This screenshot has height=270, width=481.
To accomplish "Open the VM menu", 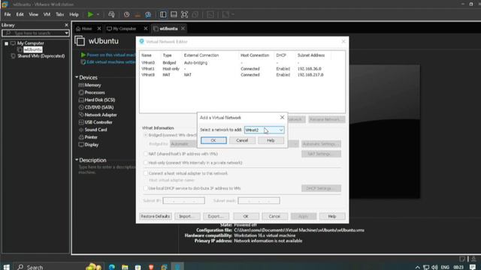I will pos(47,14).
